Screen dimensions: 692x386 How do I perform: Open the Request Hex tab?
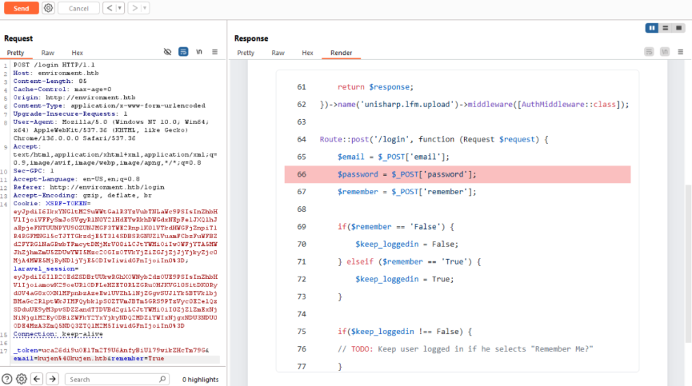click(77, 53)
